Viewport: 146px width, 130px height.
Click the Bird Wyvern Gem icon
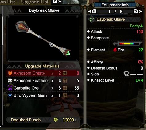(10, 95)
